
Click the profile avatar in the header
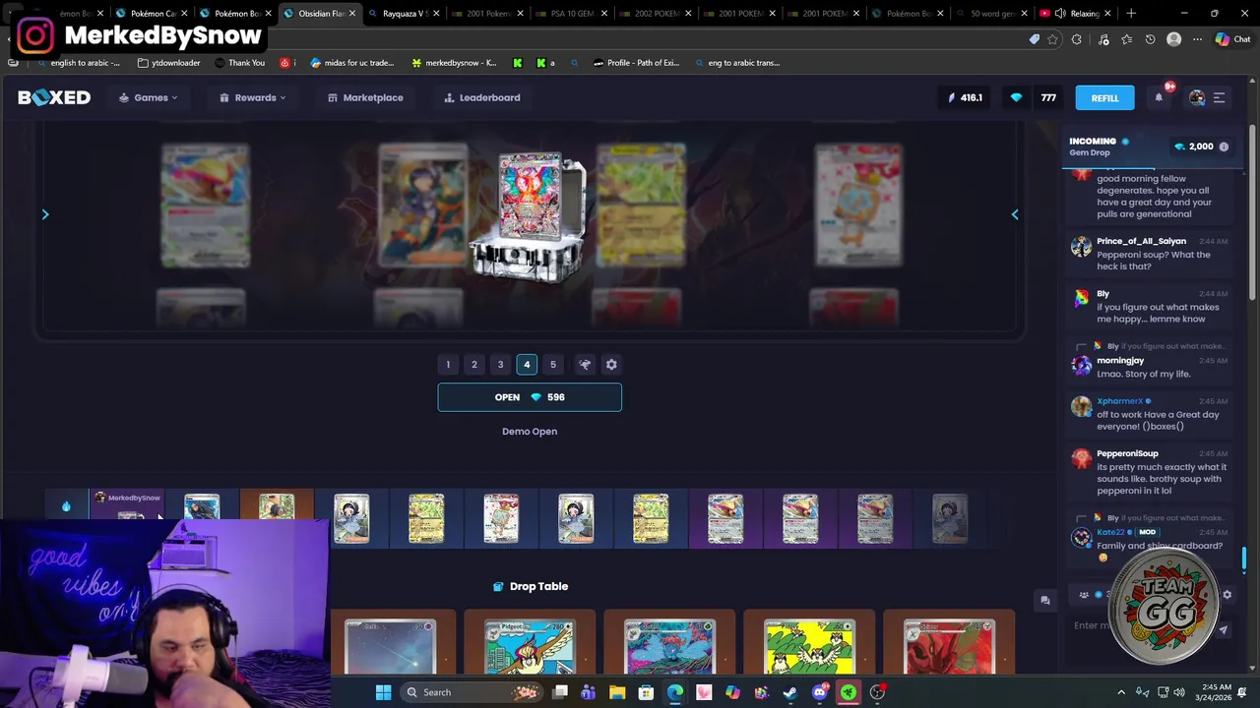1197,97
